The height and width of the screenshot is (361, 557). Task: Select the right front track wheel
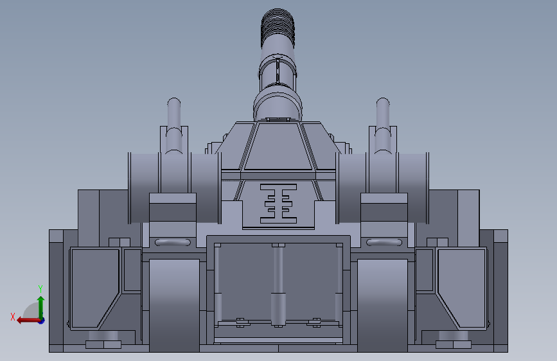click(x=382, y=306)
